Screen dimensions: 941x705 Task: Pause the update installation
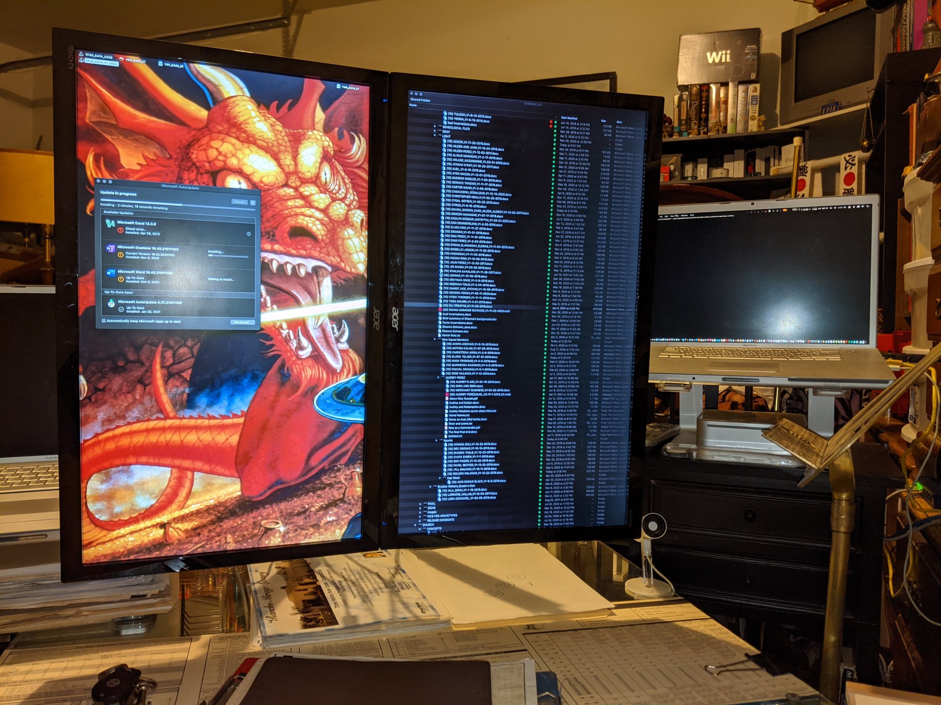[239, 202]
